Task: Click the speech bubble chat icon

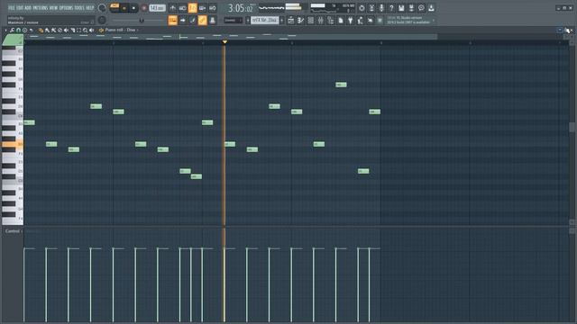Action: [x=421, y=8]
